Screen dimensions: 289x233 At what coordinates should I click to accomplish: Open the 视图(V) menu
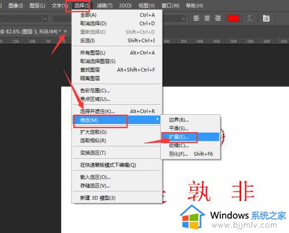tap(147, 6)
